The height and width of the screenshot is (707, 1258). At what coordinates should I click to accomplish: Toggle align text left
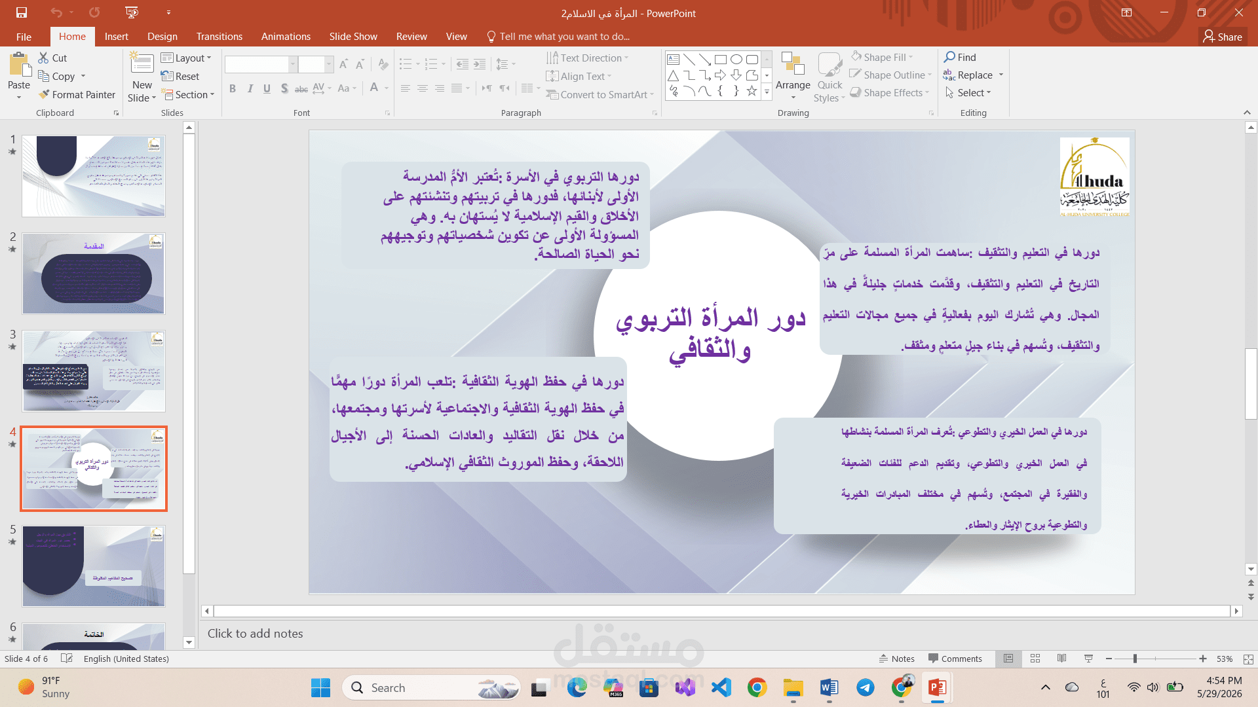[x=406, y=88]
